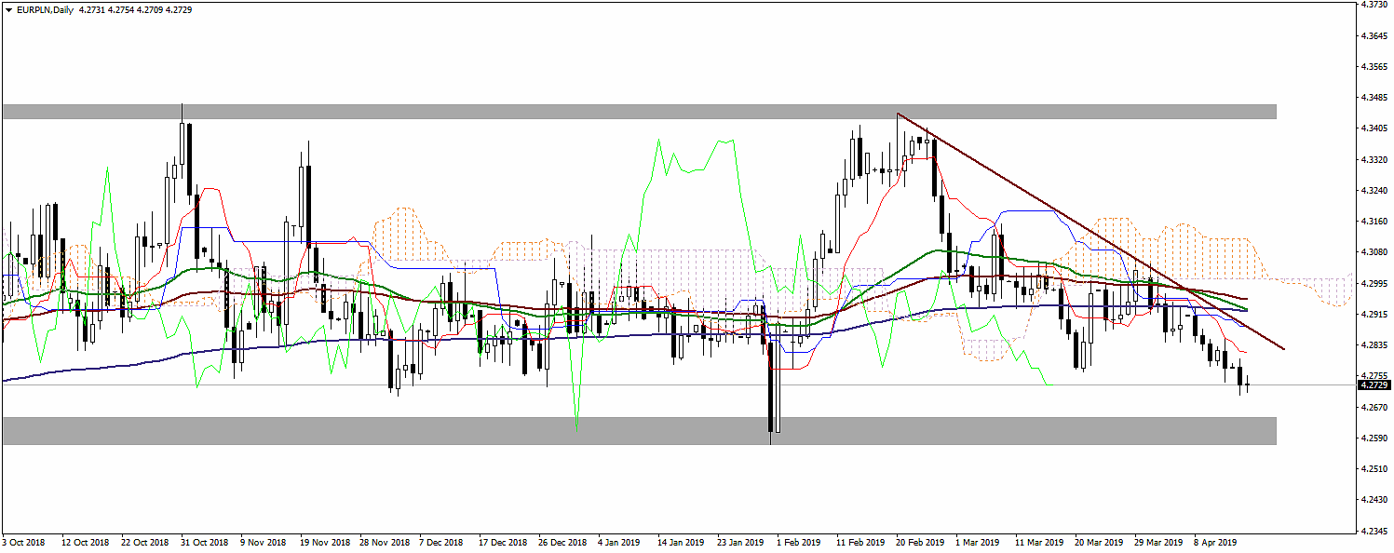Click the high value 4.2754 in header

click(121, 8)
